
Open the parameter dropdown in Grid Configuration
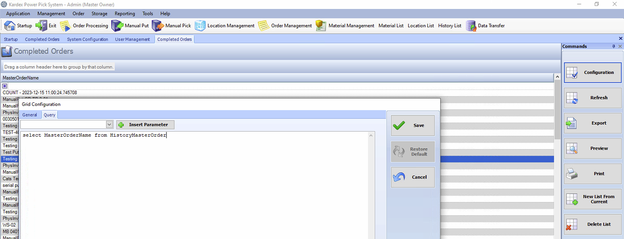pyautogui.click(x=109, y=124)
